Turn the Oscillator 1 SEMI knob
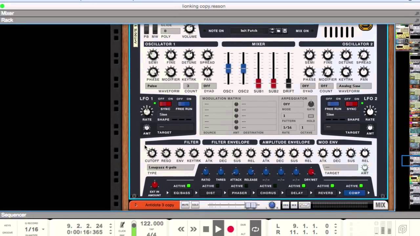This screenshot has height=236, width=420. click(153, 55)
